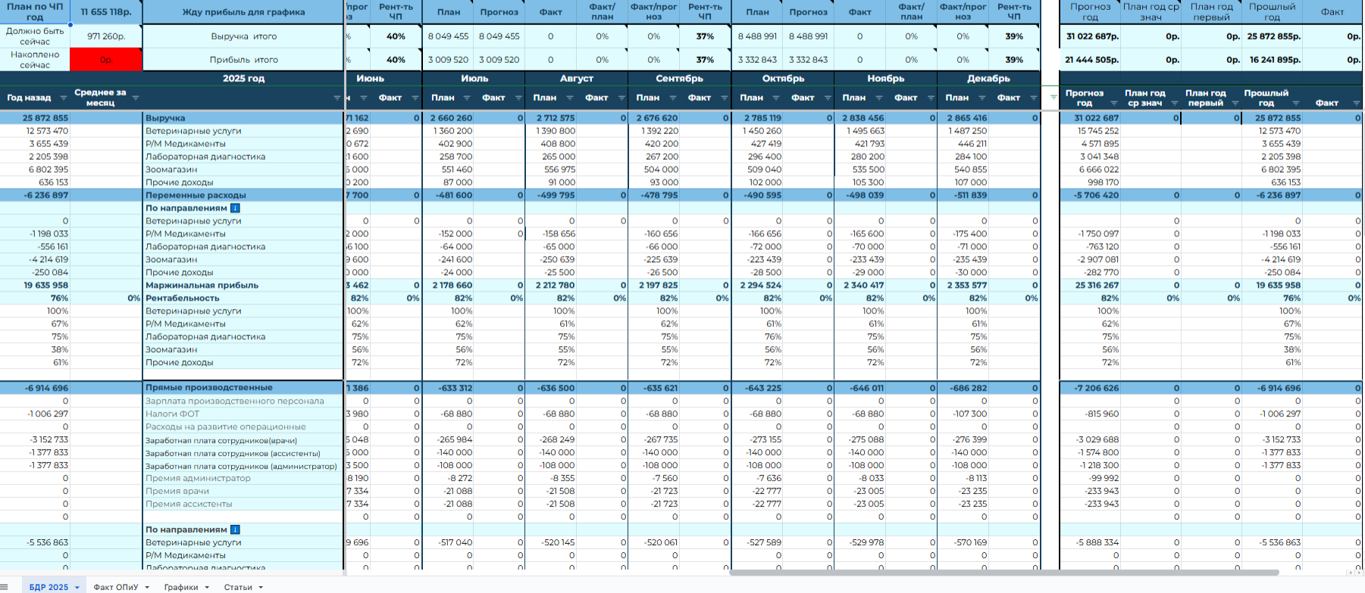The height and width of the screenshot is (593, 1365).
Task: Select red Накоплено сейчас cell 0р.
Action: click(x=106, y=60)
